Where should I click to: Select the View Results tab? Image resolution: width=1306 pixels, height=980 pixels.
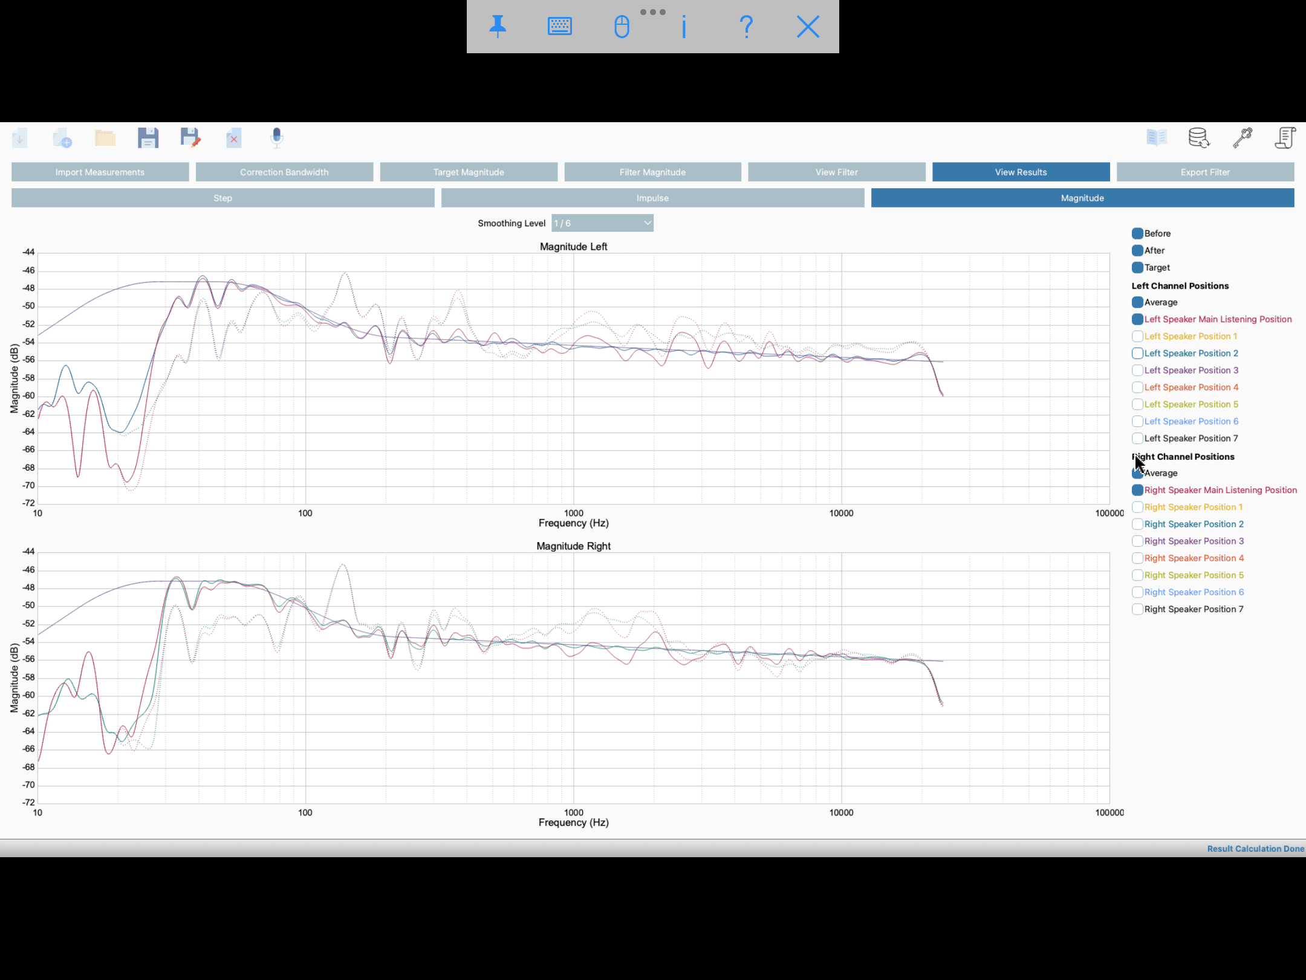coord(1021,172)
